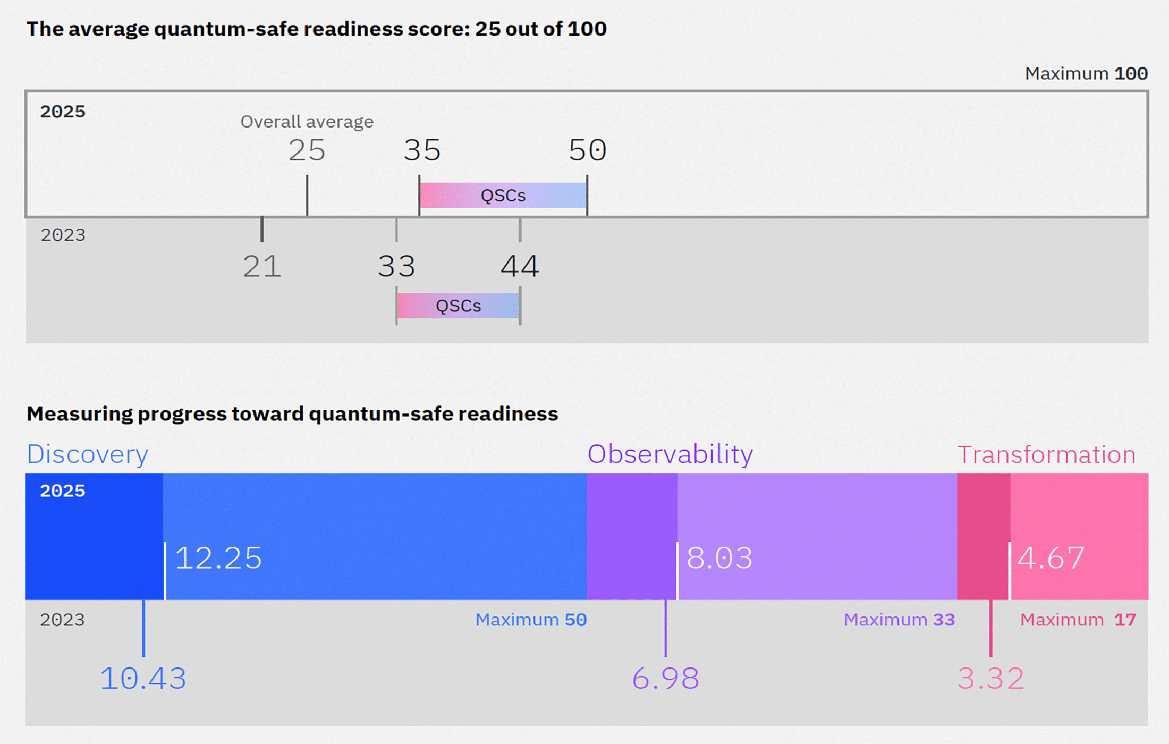Click the 2023 QSC lower value 33

coord(396,266)
